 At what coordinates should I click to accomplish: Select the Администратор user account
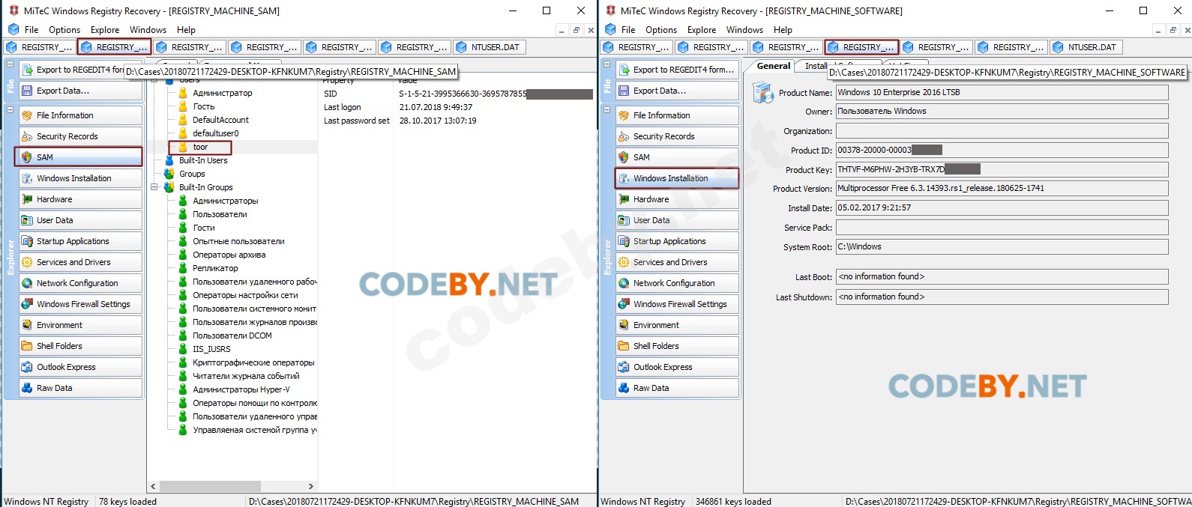(x=223, y=93)
